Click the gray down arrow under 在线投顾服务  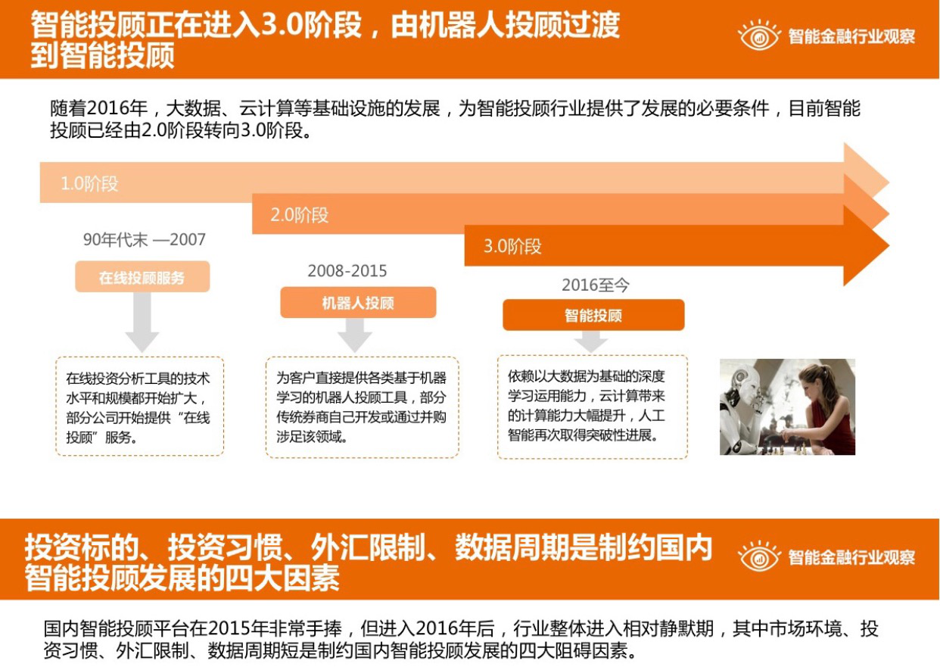(142, 323)
